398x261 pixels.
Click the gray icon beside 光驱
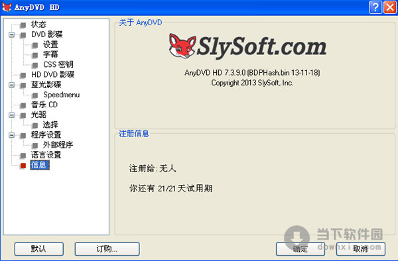pos(23,115)
